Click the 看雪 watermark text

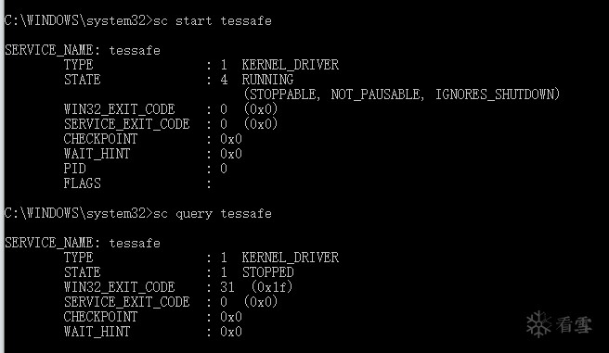(x=574, y=324)
